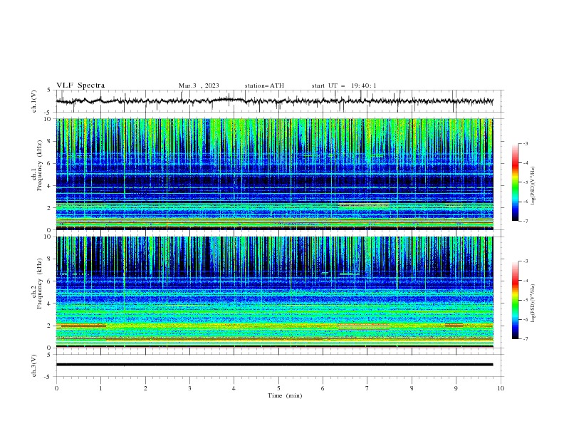The image size is (564, 436).
Task: Click the red 2 kHz band near time 0.5 in ch.2
Action: point(83,326)
